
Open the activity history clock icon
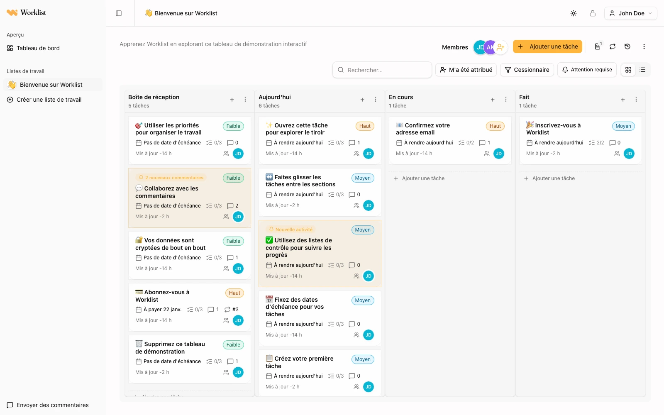click(627, 46)
